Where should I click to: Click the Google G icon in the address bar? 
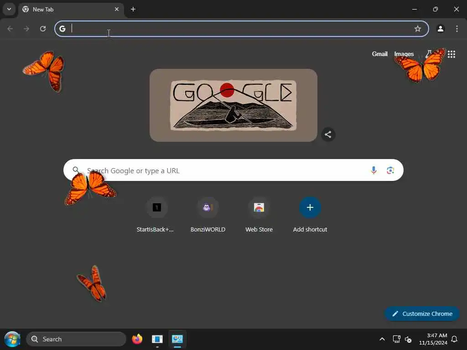click(62, 29)
